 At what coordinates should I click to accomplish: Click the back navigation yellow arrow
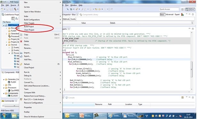click(x=96, y=9)
